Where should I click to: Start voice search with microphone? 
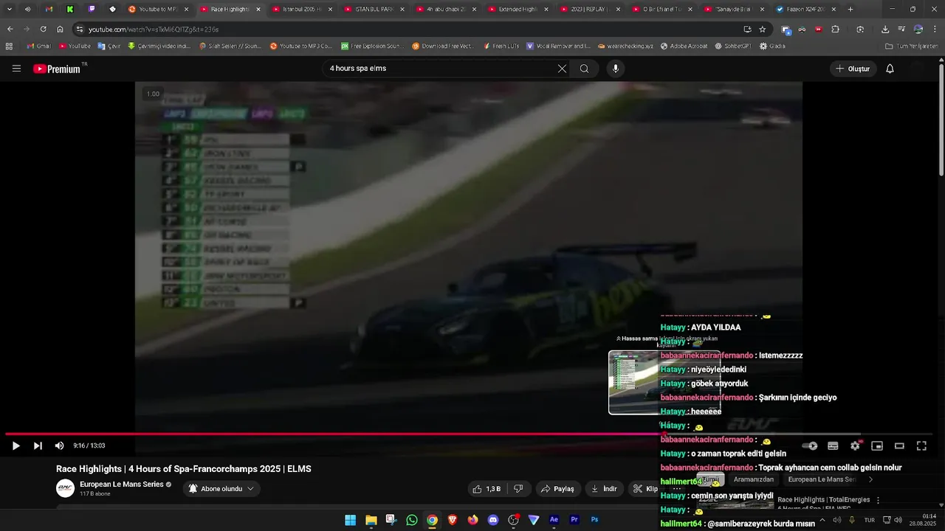(616, 69)
